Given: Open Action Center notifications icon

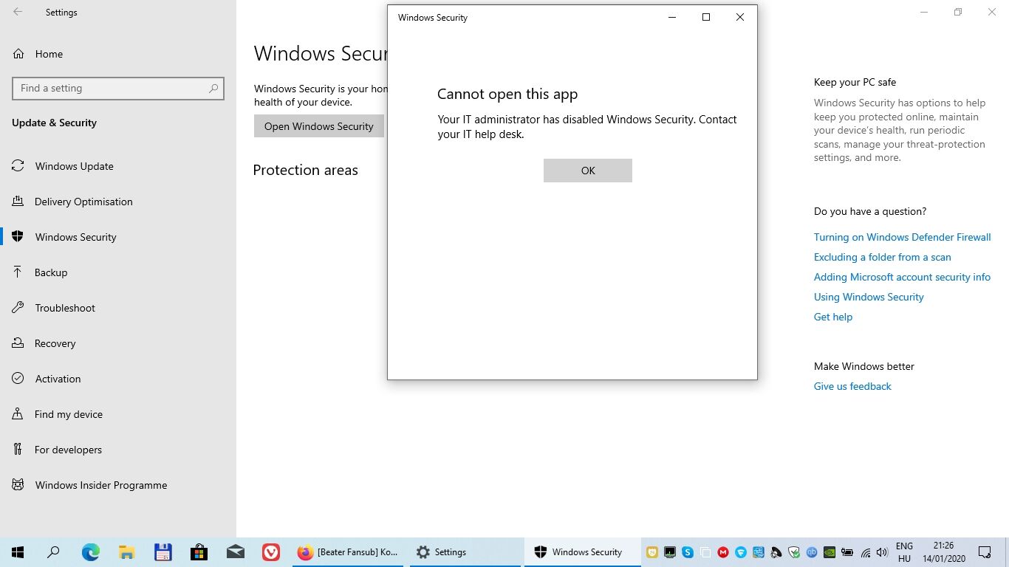Looking at the screenshot, I should [x=985, y=552].
